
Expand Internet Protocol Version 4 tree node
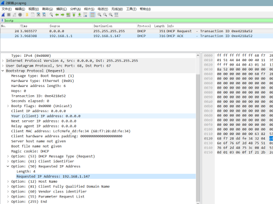(3, 61)
